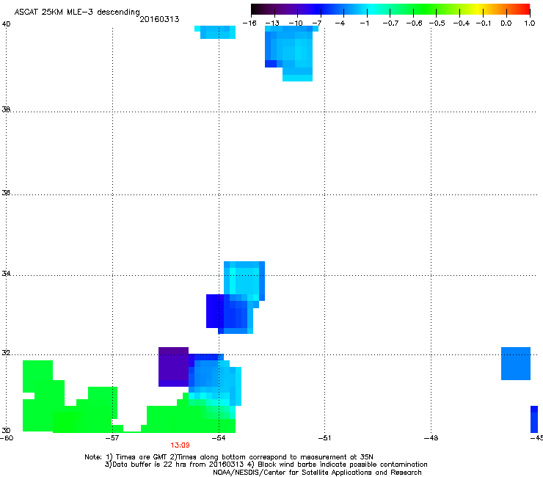
Task: Click the longitude axis label -57
Action: click(x=112, y=438)
